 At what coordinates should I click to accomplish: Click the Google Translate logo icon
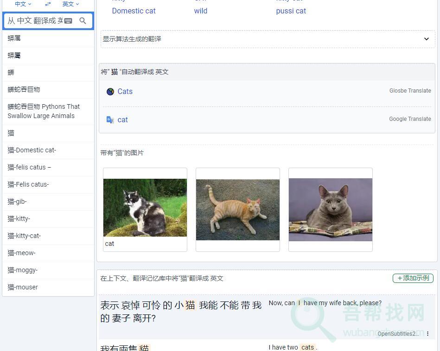(109, 119)
